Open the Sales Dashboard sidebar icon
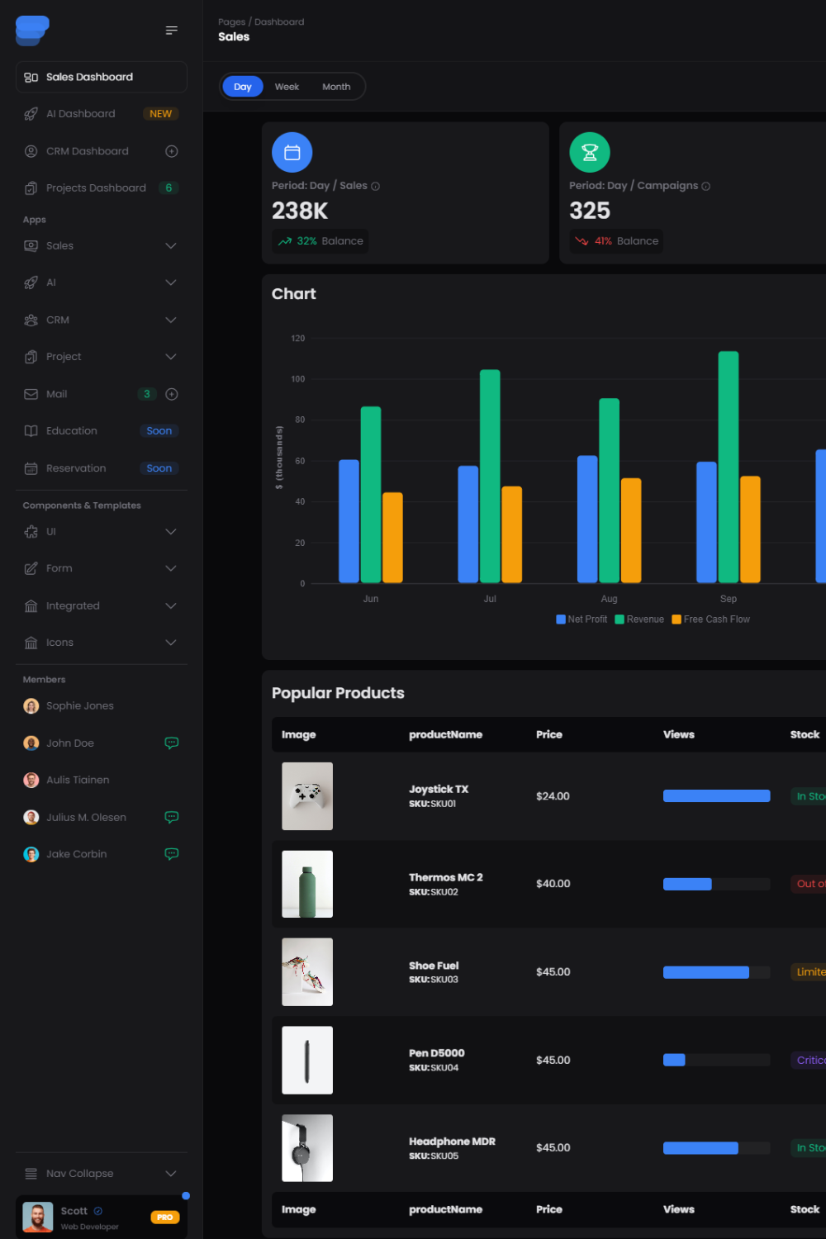Viewport: 826px width, 1239px height. pos(31,77)
